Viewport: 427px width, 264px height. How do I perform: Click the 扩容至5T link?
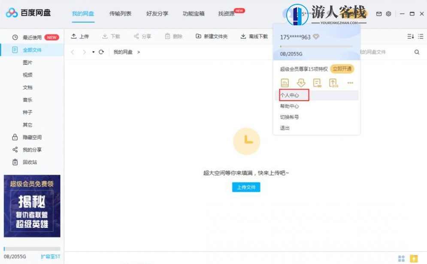(x=50, y=257)
